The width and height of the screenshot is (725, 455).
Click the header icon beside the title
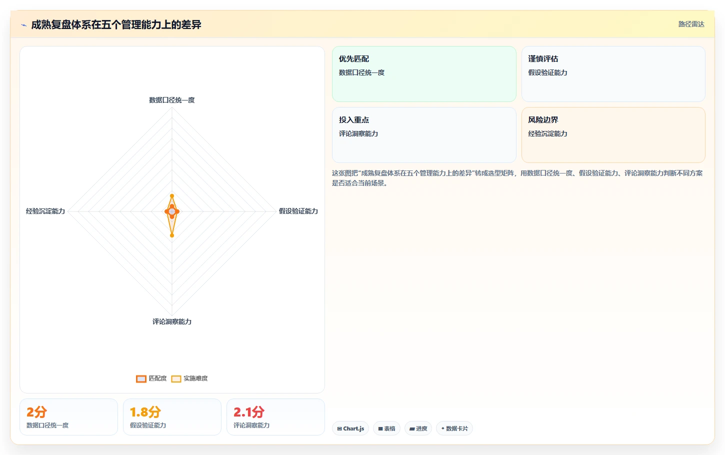click(x=23, y=25)
